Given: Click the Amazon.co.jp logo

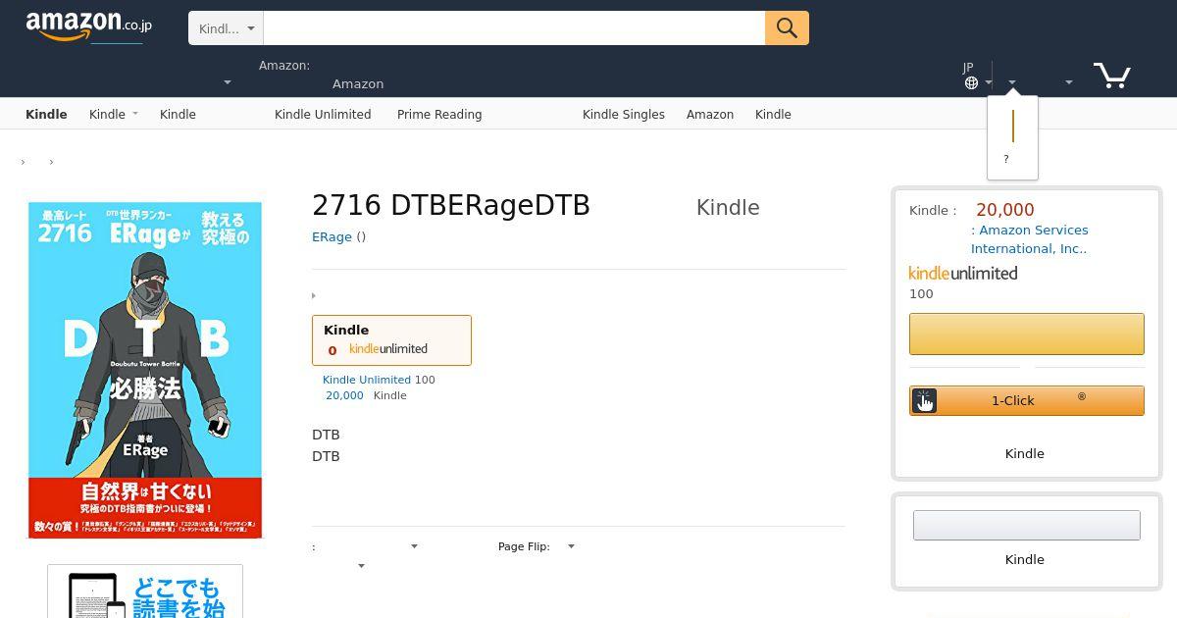Looking at the screenshot, I should point(88,26).
